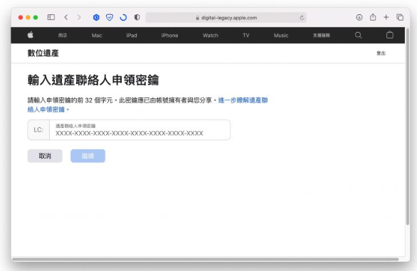This screenshot has height=271, width=417.
Task: Click the yellow minimize window button
Action: click(28, 18)
